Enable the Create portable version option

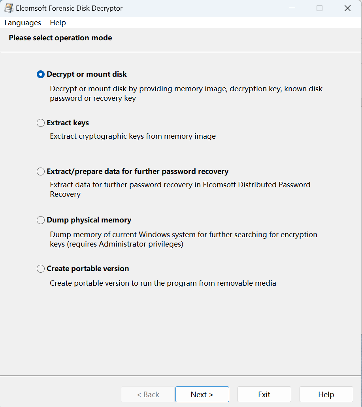click(x=41, y=269)
